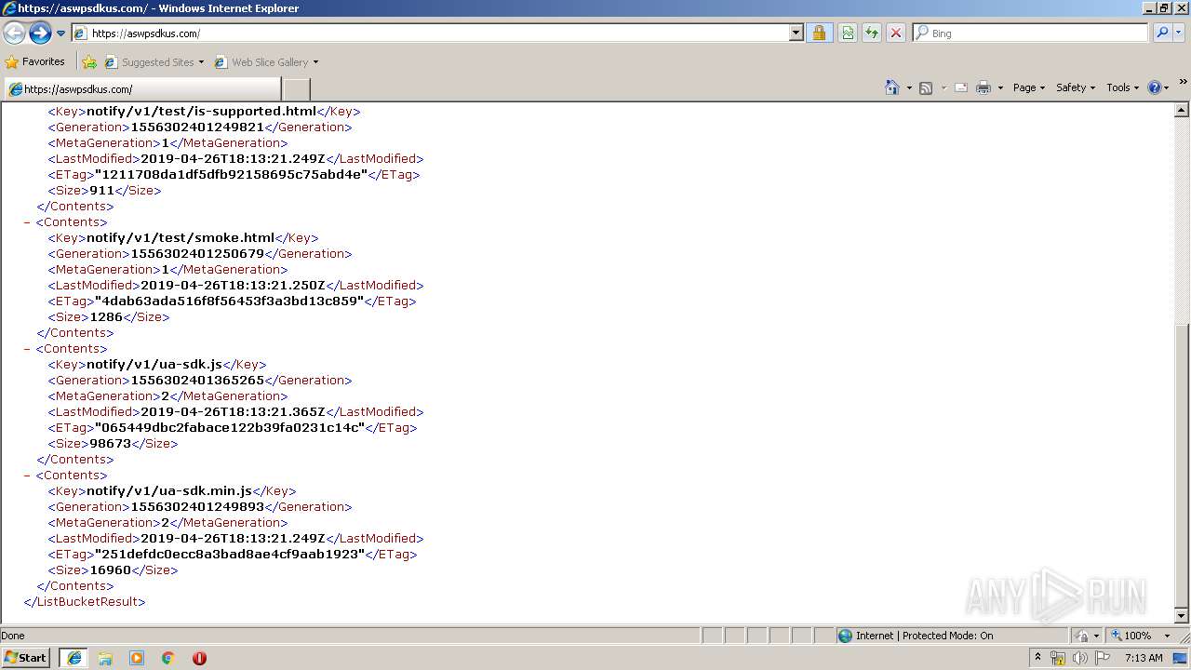Select the https://aswpsdkus.com/ tab
Image resolution: width=1191 pixels, height=670 pixels.
tap(141, 89)
